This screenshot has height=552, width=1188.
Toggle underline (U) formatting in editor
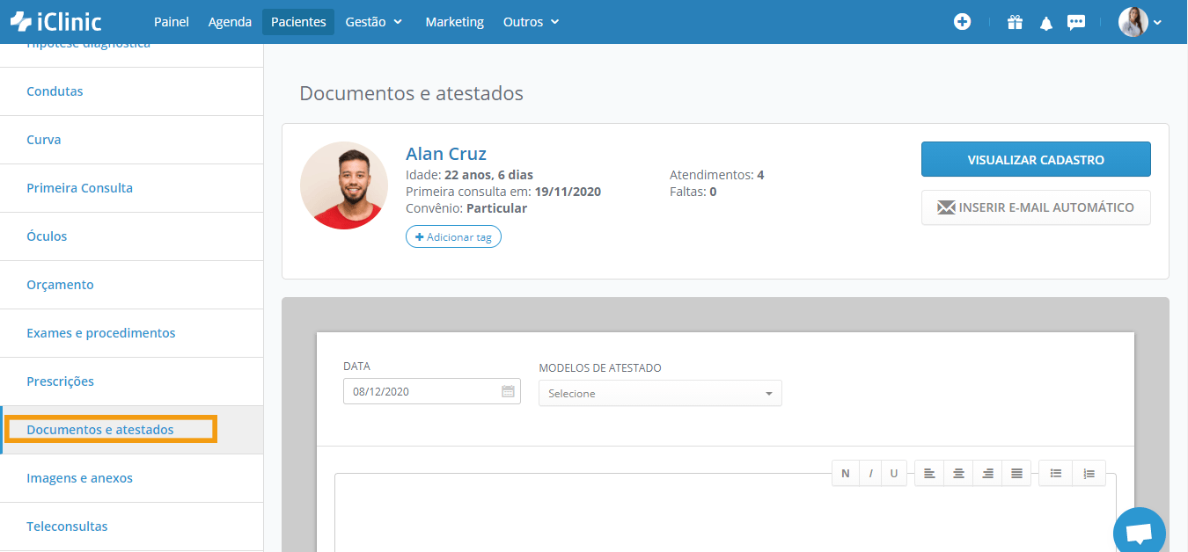point(894,474)
